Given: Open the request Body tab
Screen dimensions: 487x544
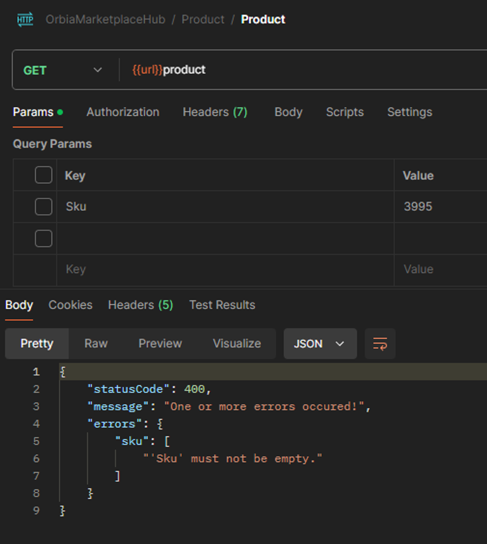Looking at the screenshot, I should pyautogui.click(x=288, y=112).
